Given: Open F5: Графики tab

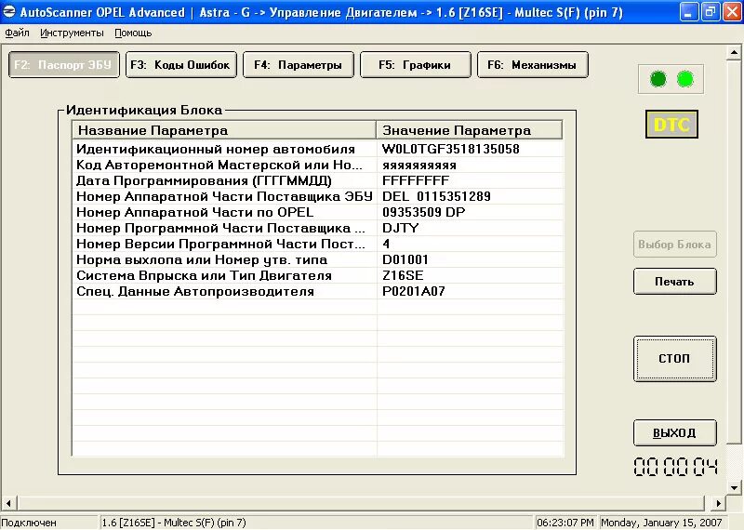Looking at the screenshot, I should point(415,64).
